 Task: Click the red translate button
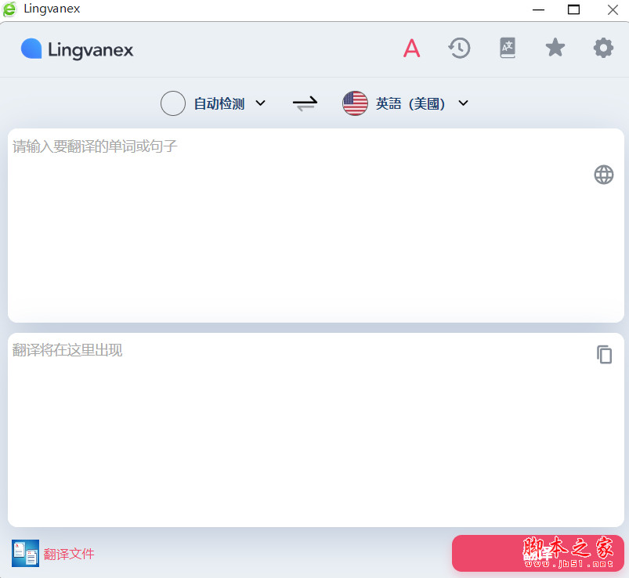(x=538, y=553)
